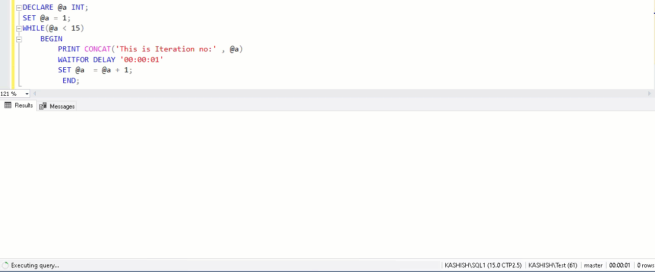The width and height of the screenshot is (655, 272).
Task: Switch to the Results tab
Action: click(19, 105)
